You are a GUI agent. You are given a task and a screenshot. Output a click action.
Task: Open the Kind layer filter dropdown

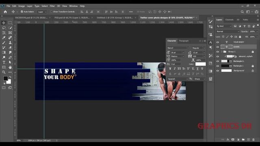[x=224, y=26]
